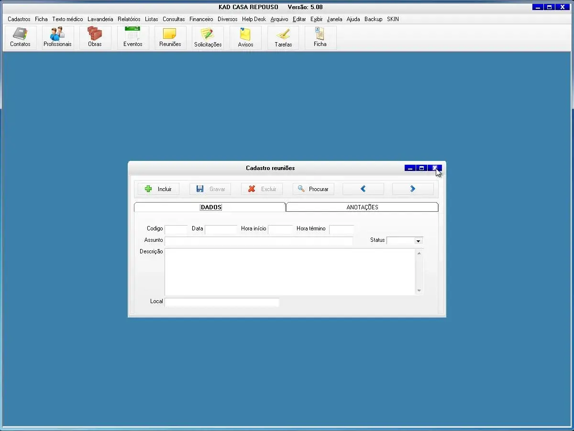Open the Avisos pinned note icon
Image resolution: width=574 pixels, height=431 pixels.
coord(245,37)
